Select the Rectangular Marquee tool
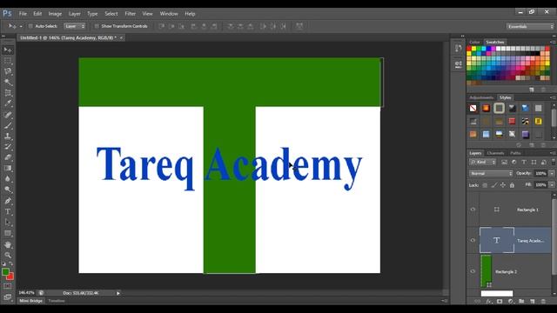 click(8, 61)
